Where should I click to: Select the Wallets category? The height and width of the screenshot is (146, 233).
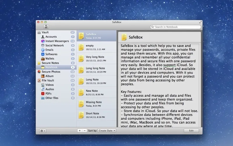[x=50, y=59]
